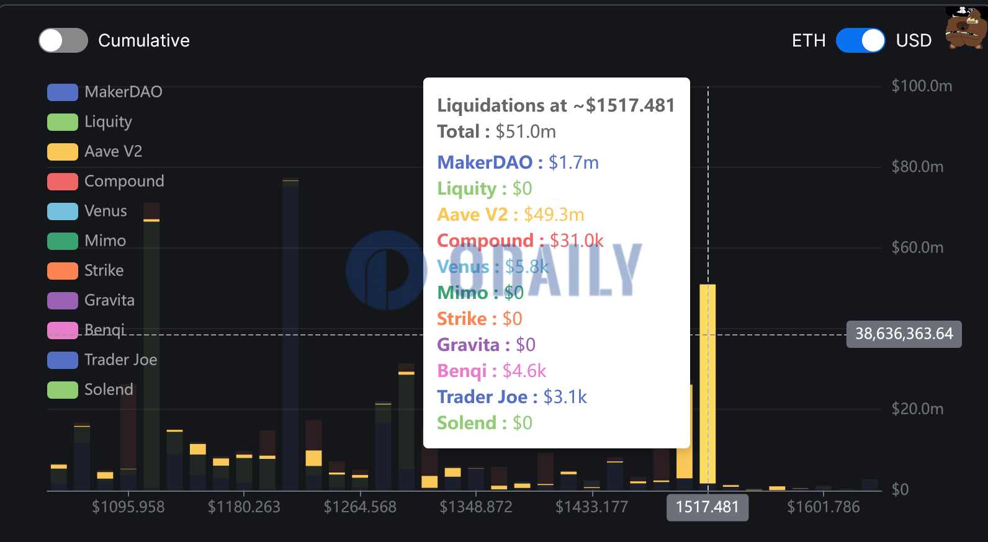Toggle Mimo legend label
Viewport: 988px width, 542px height.
tap(105, 241)
